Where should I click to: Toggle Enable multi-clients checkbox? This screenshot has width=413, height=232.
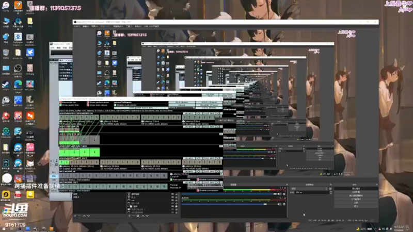click(115, 105)
